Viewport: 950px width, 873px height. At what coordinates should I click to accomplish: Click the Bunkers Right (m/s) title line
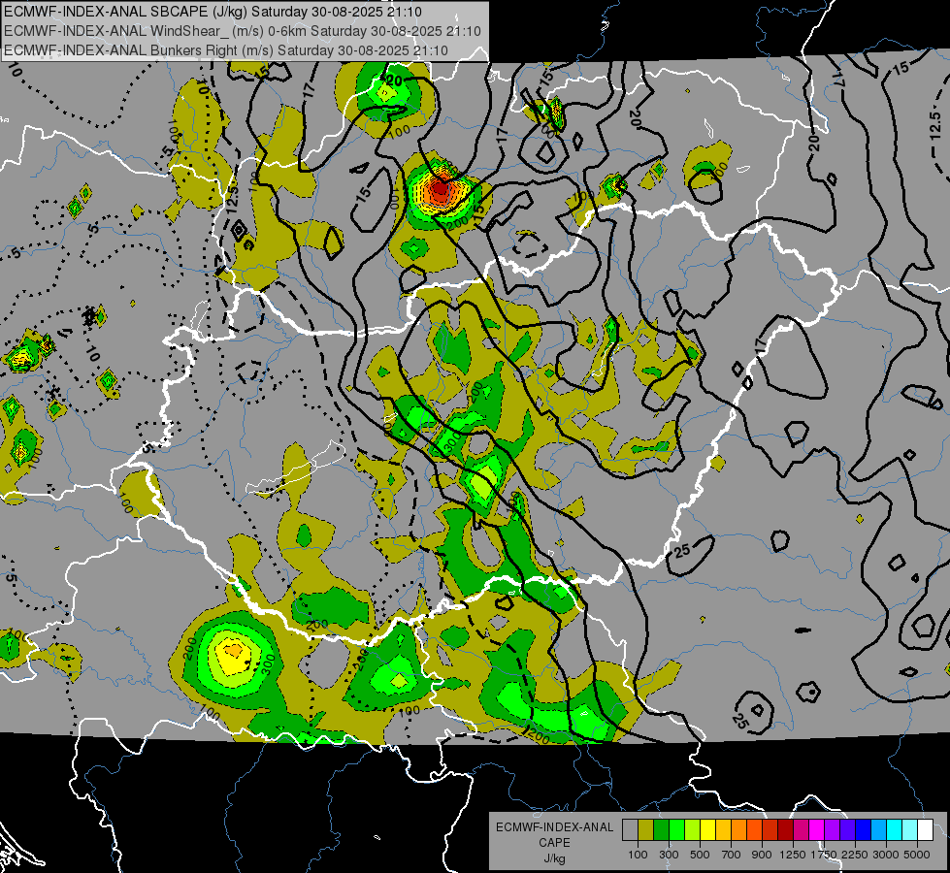tap(226, 50)
